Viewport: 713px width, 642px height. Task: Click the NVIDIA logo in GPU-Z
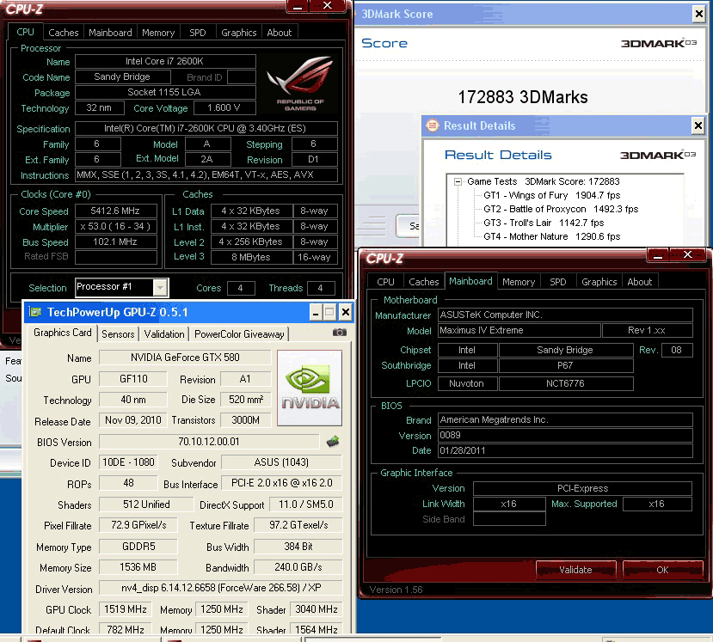tap(309, 388)
